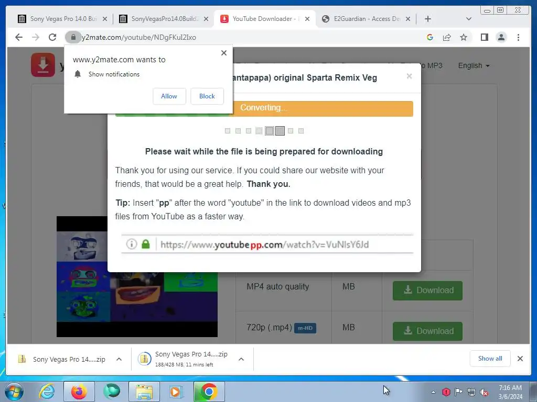The image size is (537, 402).
Task: Open the green globe browser taskbar icon
Action: [112, 392]
